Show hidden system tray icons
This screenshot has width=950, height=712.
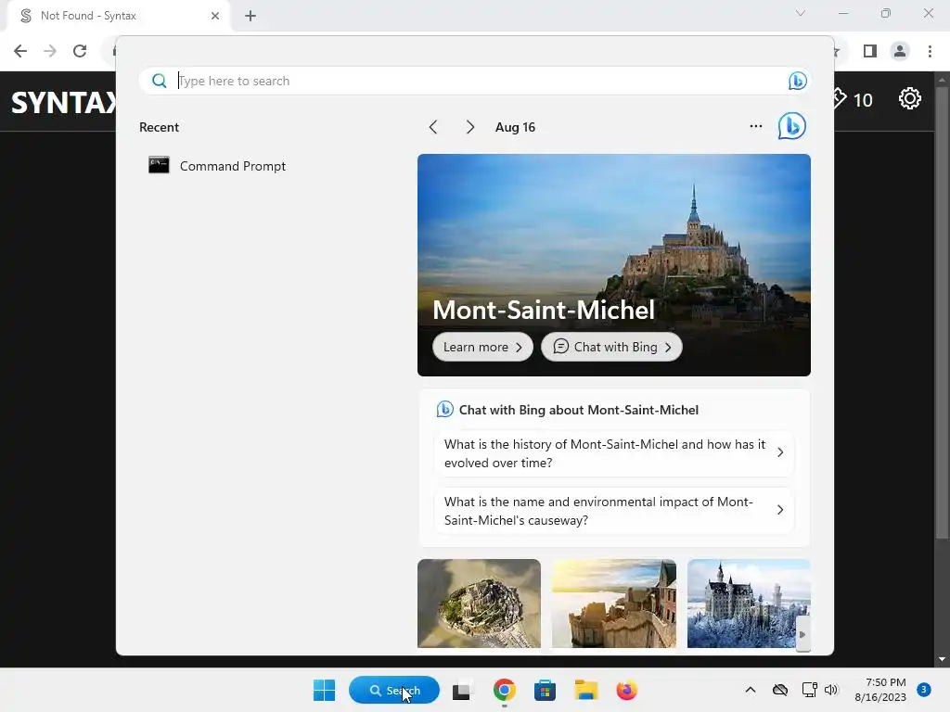pos(750,690)
